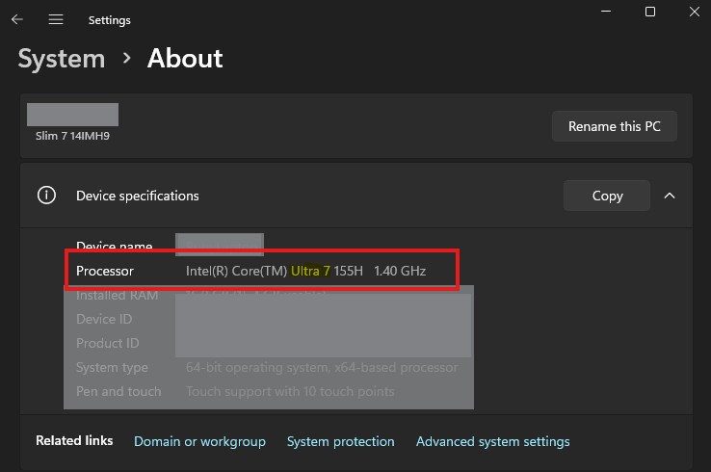Viewport: 711px width, 472px height.
Task: Click the 64-bit operating system value
Action: 322,367
